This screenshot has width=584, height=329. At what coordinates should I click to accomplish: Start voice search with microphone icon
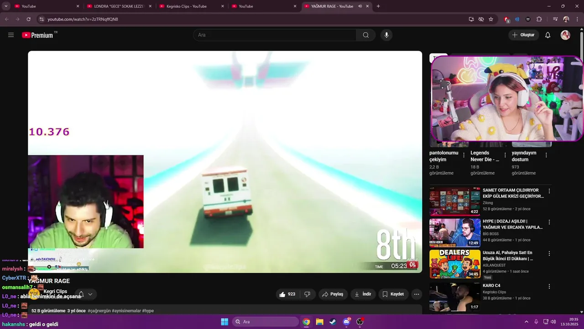[386, 35]
